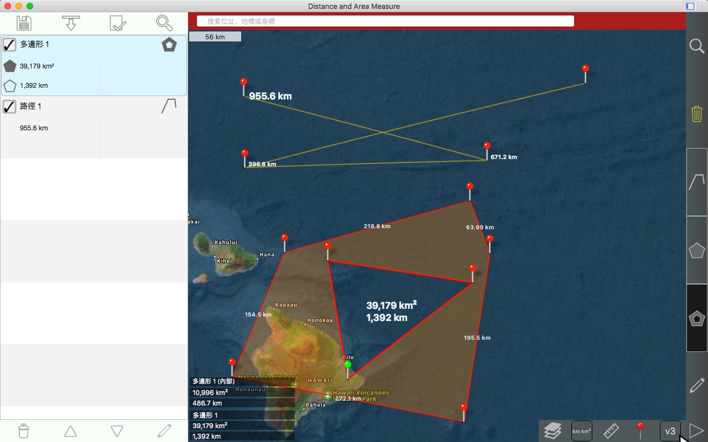Move selected item up with triangle
Screen dimensions: 708x442
(70, 431)
